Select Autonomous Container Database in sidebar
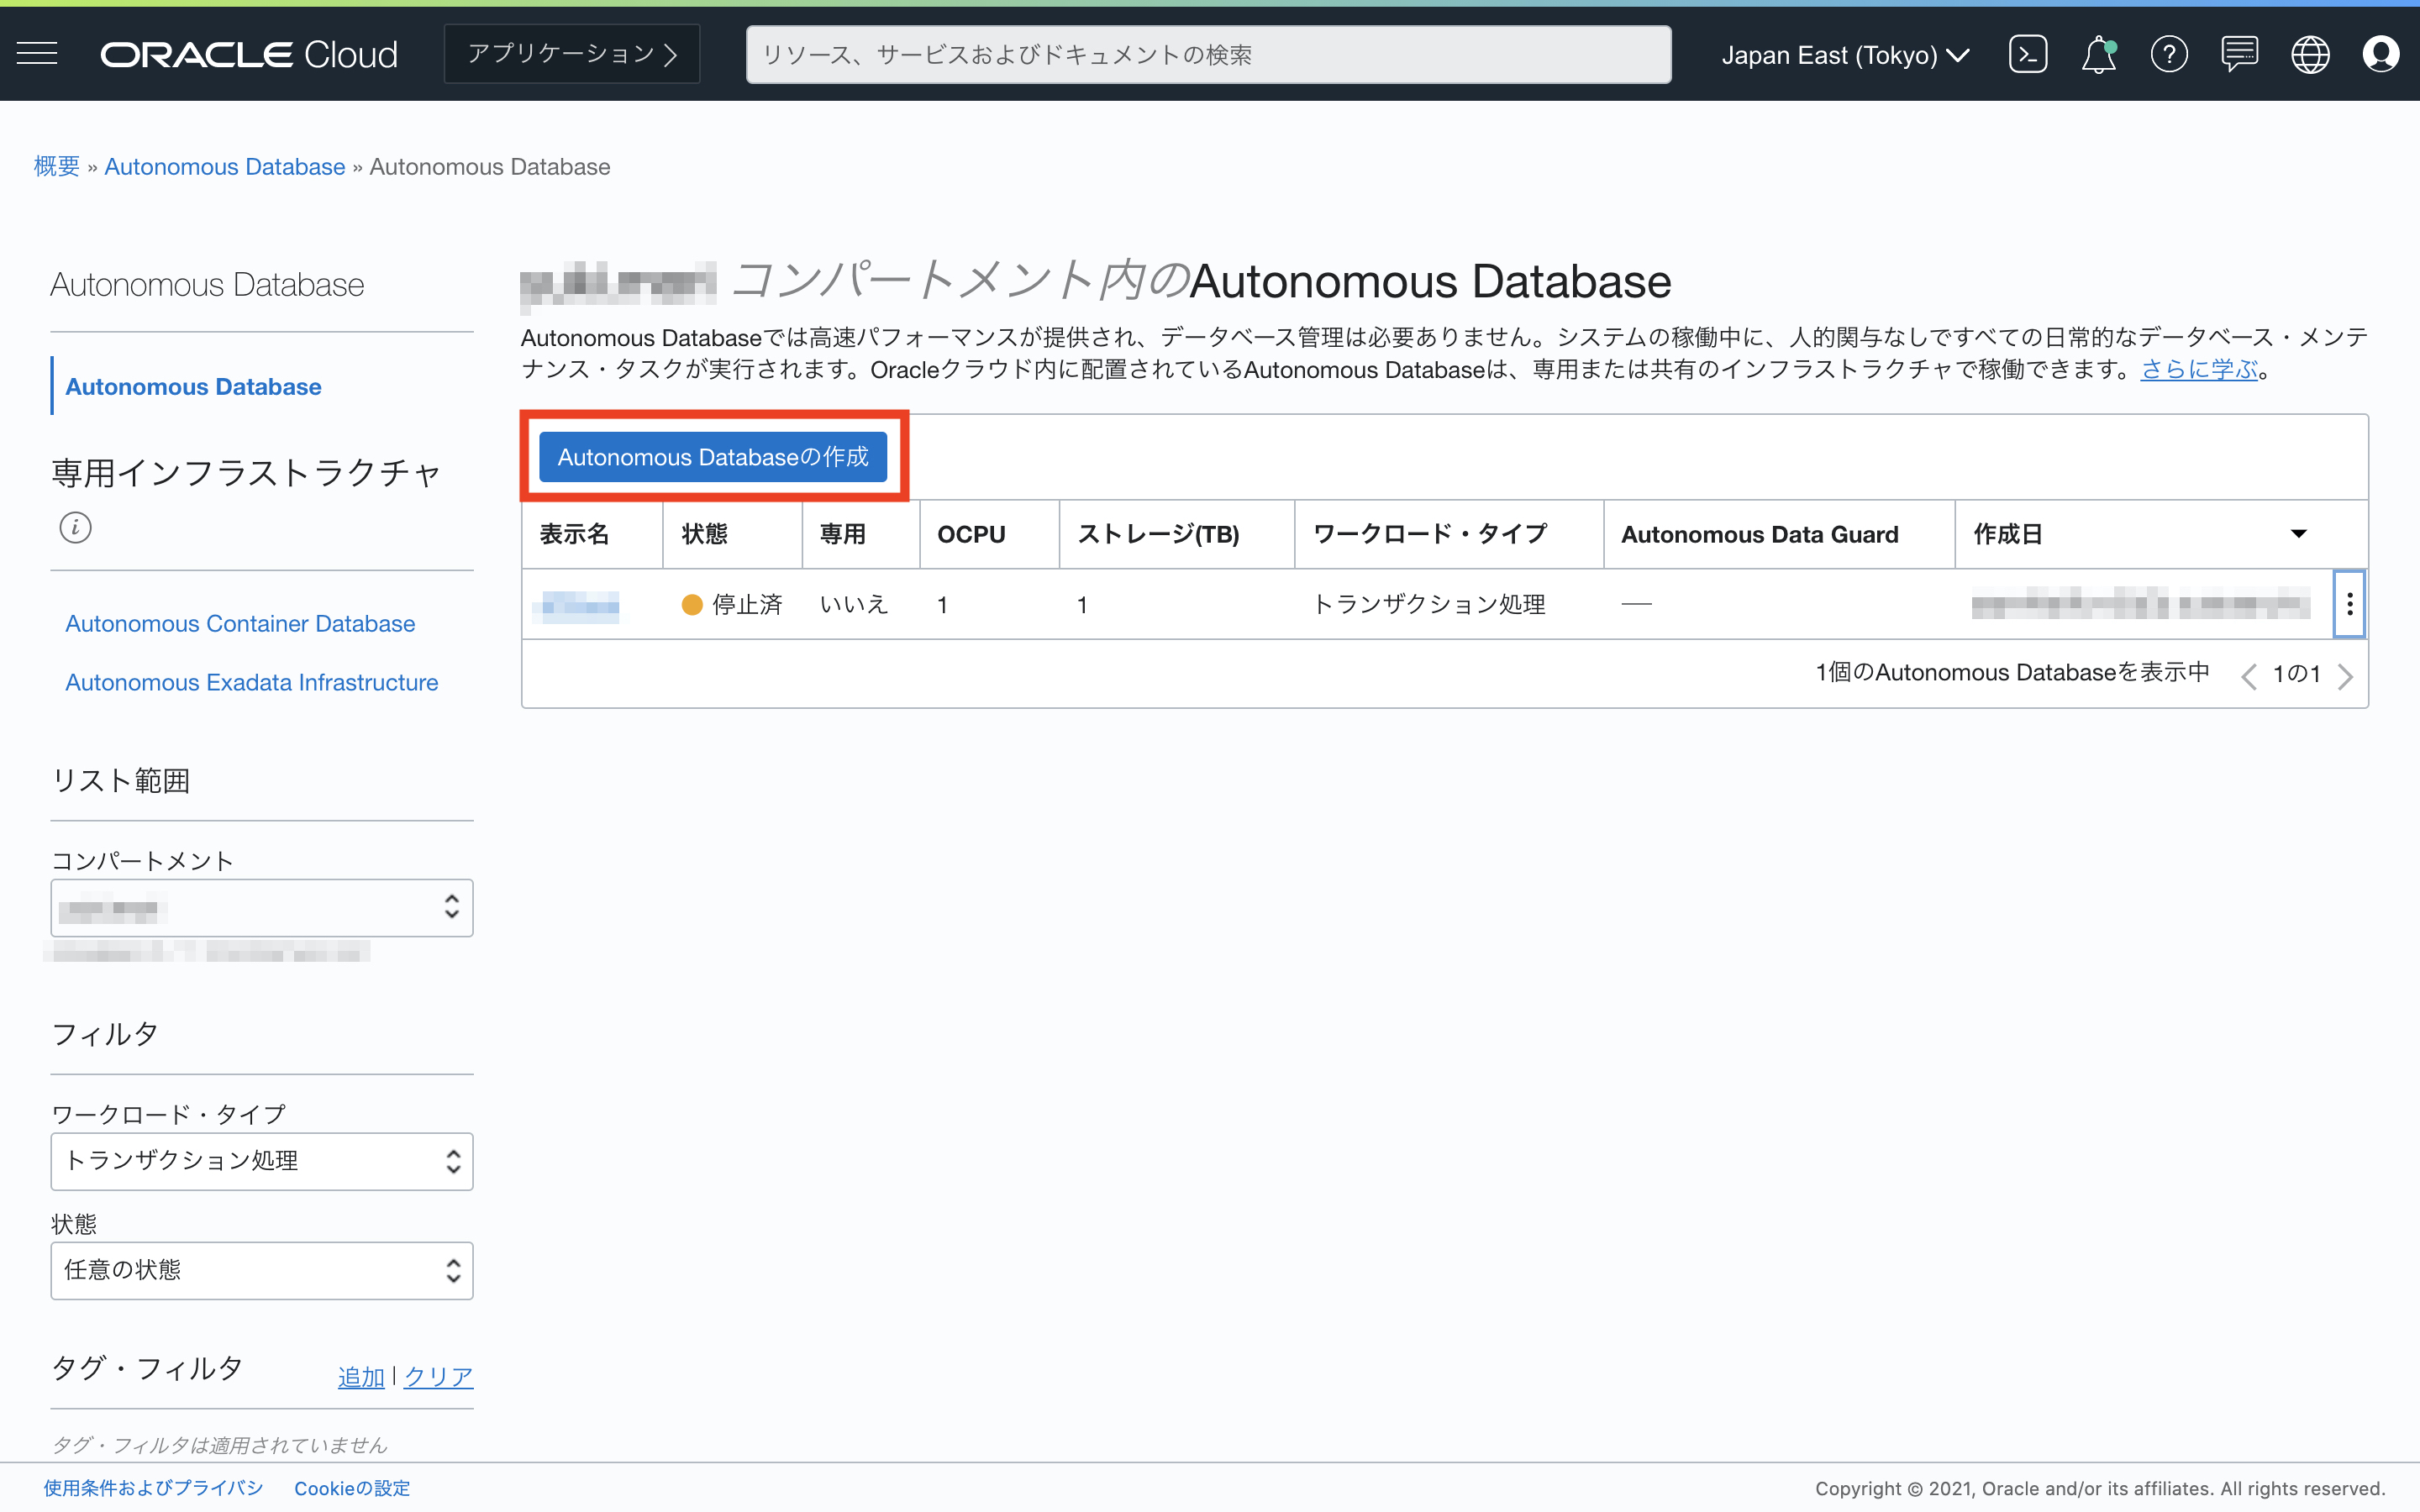Viewport: 2420px width, 1512px height. point(240,624)
